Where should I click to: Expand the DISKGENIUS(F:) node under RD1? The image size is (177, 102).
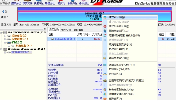[x=5, y=53]
